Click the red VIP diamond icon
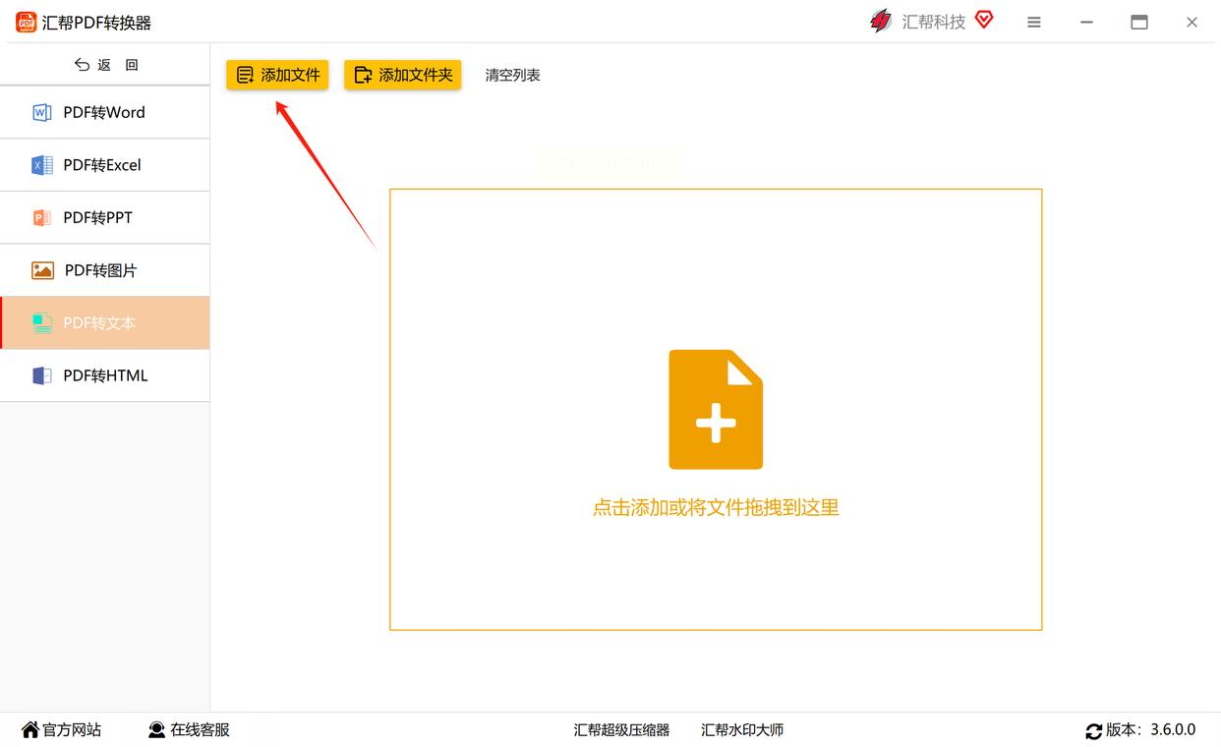1221x747 pixels. pyautogui.click(x=984, y=20)
